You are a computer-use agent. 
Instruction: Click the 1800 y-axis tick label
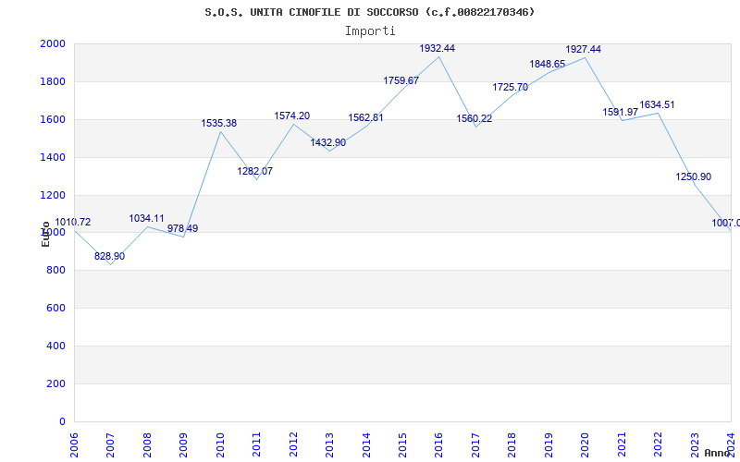tap(53, 81)
